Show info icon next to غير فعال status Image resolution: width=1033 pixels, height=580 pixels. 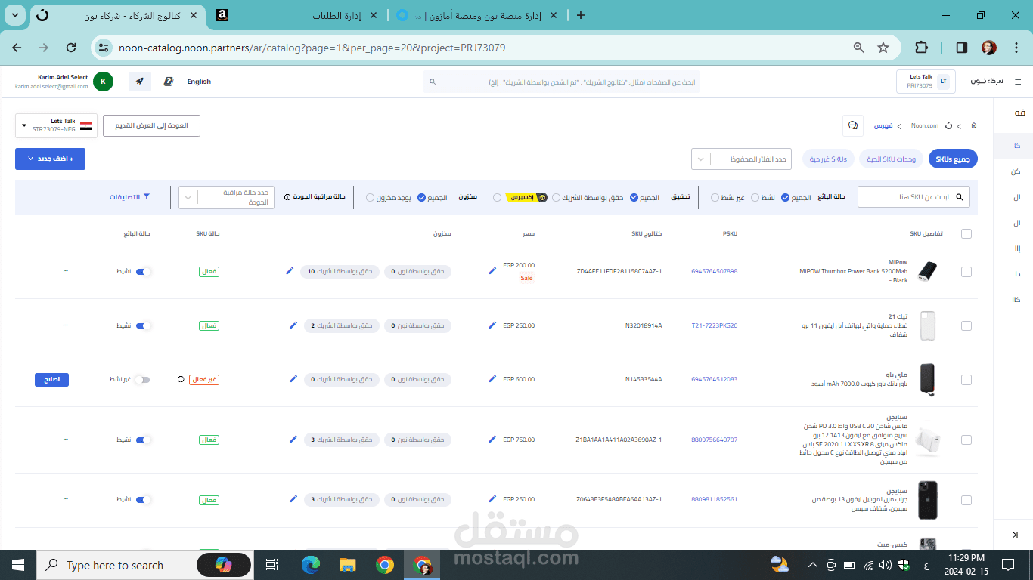(x=181, y=379)
